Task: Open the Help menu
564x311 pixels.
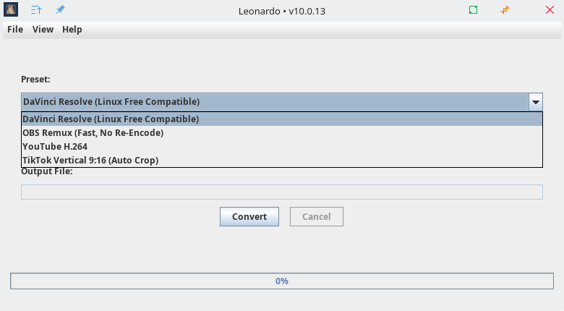Action: [x=72, y=30]
